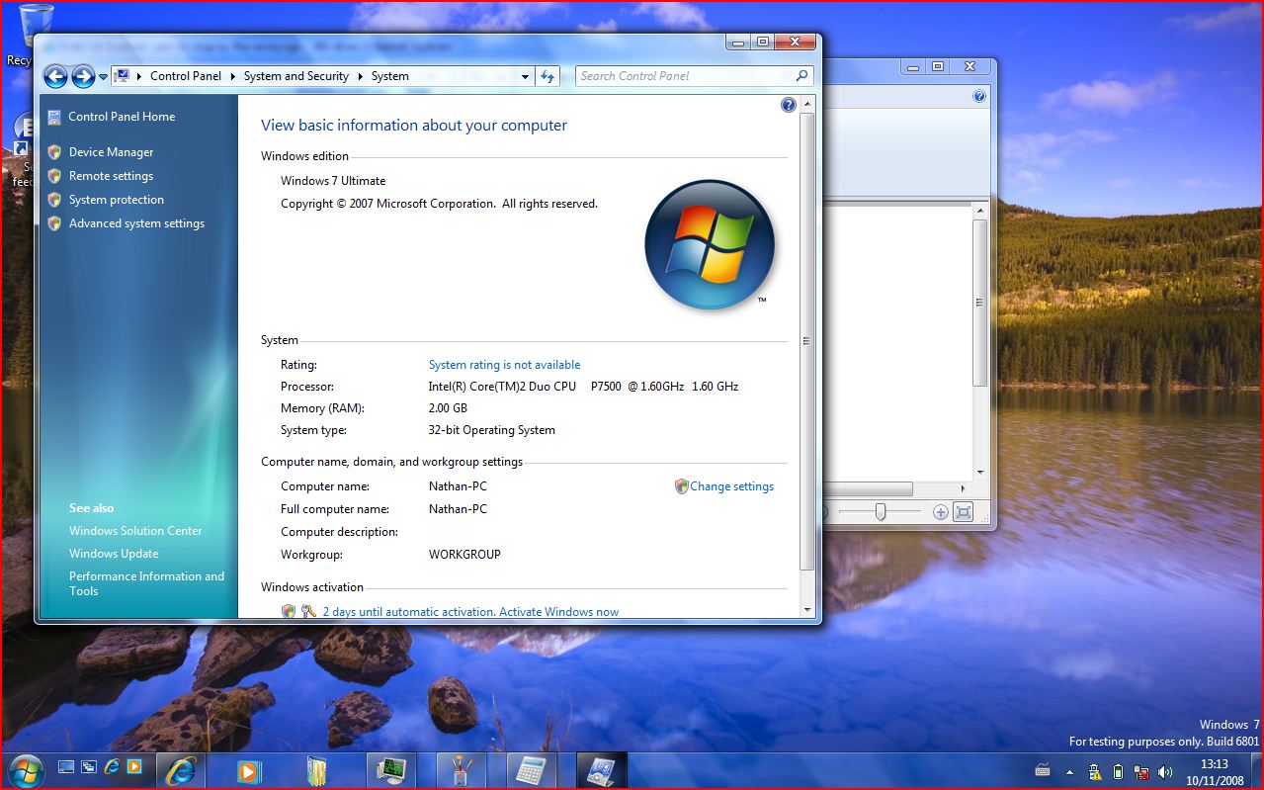Image resolution: width=1264 pixels, height=790 pixels.
Task: Click the computer icon in the address bar
Action: 123,75
